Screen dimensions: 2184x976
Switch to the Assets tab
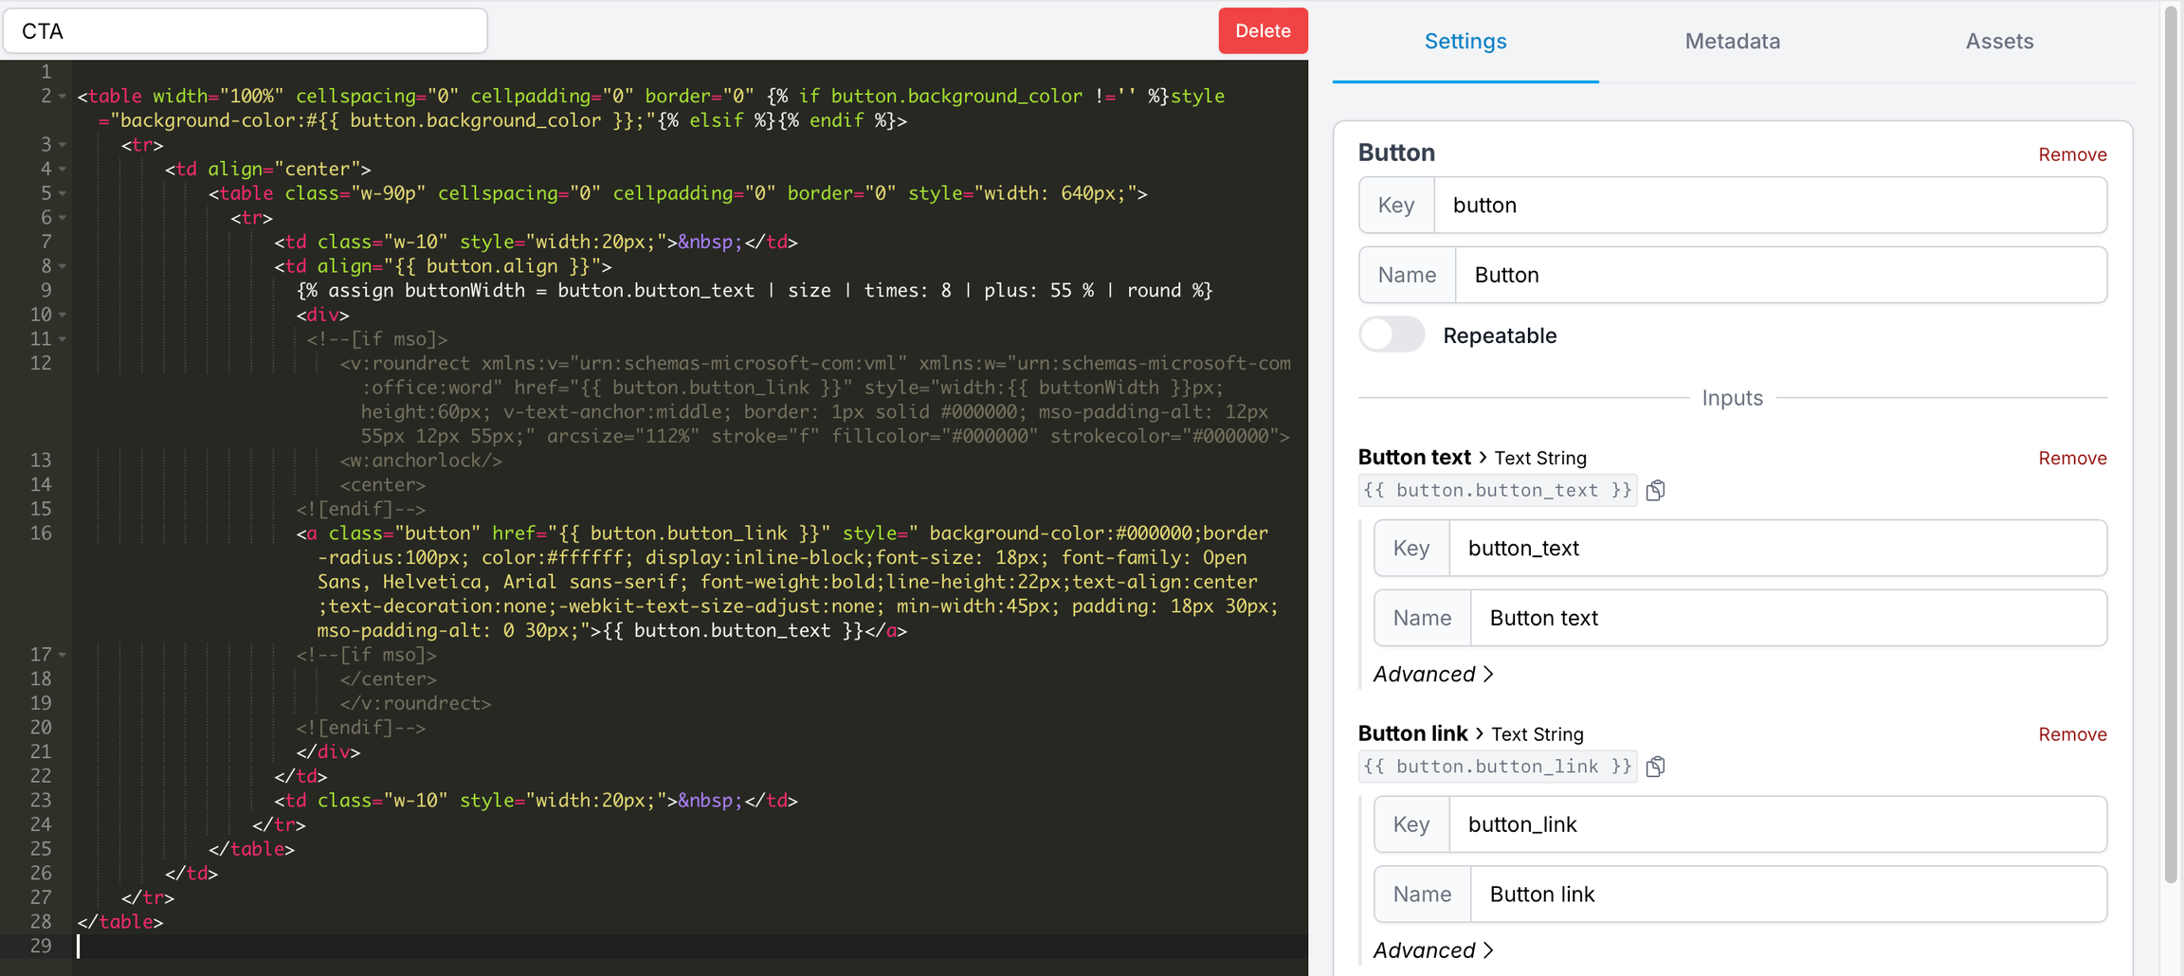(1998, 41)
